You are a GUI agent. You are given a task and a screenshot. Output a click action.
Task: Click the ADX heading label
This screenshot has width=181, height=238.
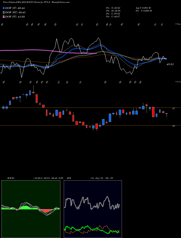69,178
